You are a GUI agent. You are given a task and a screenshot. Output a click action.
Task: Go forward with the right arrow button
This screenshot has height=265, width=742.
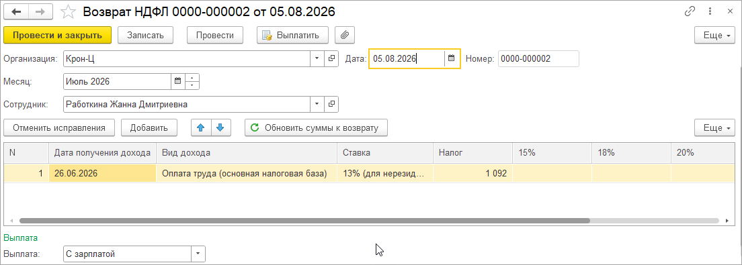point(41,12)
